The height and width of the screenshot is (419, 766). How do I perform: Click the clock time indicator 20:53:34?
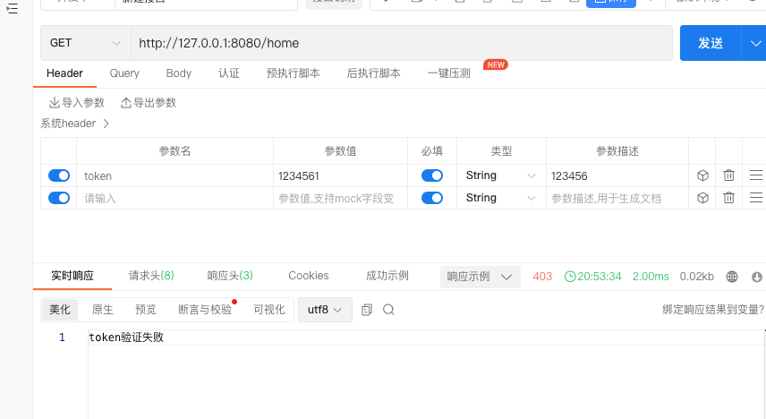(x=592, y=277)
